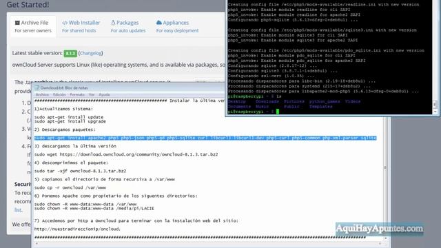Click the Archive File box icon

[x=17, y=23]
